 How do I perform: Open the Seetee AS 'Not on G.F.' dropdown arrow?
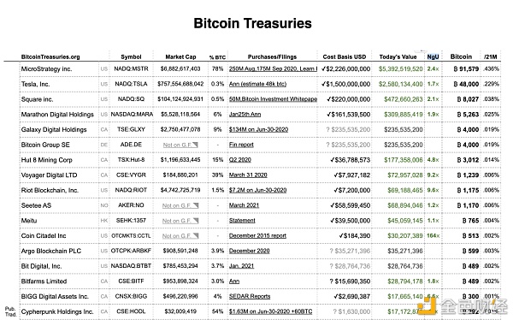[x=195, y=205]
